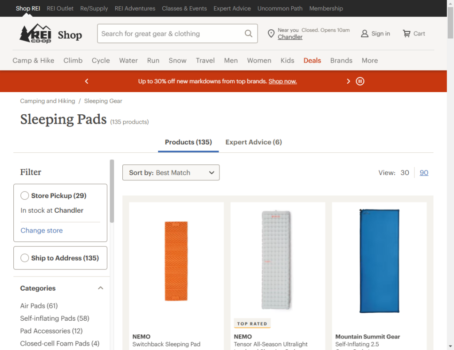Open Expert Advice in top bar
This screenshot has width=454, height=350.
pos(232,8)
